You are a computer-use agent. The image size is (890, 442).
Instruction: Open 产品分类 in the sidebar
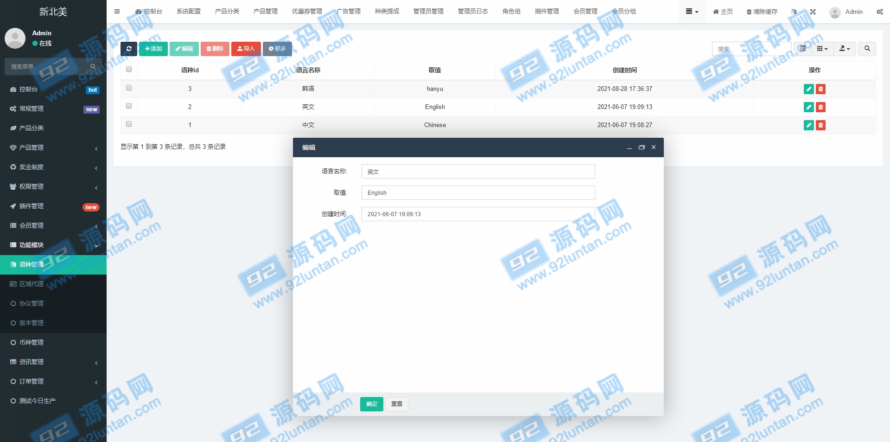(x=53, y=128)
